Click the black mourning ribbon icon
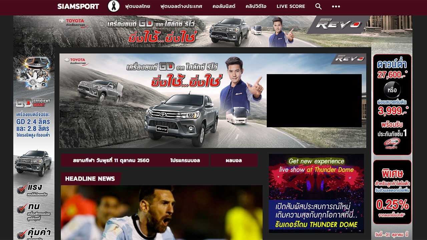Viewport: 427px width, 240px height. 113,6
